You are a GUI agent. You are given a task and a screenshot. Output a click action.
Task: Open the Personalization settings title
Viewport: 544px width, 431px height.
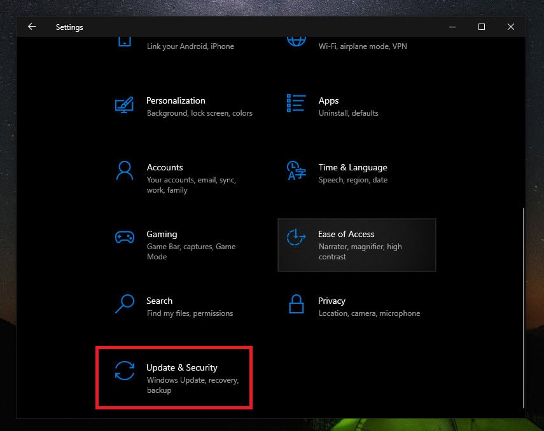tap(176, 100)
